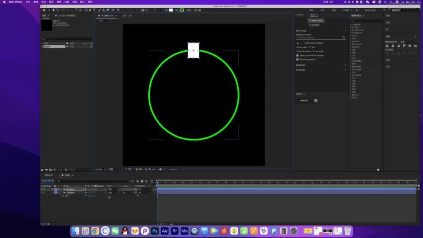
Task: Click the Current button in AEUX
Action: 315,25
